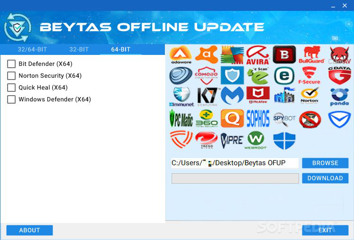Click the EXIT button

click(x=325, y=230)
